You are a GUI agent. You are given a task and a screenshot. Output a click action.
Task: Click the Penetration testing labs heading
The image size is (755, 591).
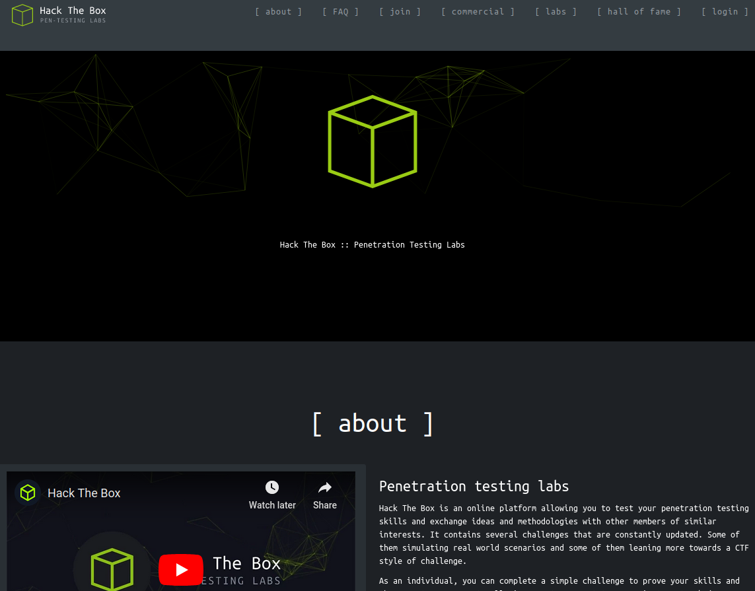pos(474,486)
